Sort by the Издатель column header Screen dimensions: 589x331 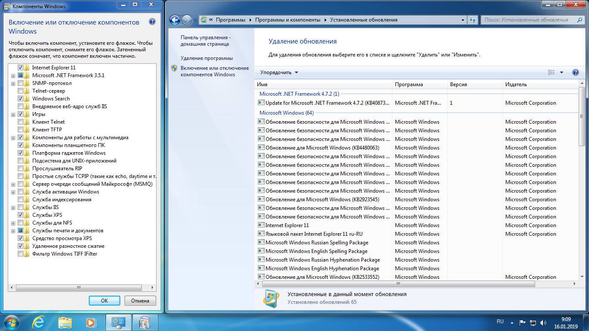[541, 84]
